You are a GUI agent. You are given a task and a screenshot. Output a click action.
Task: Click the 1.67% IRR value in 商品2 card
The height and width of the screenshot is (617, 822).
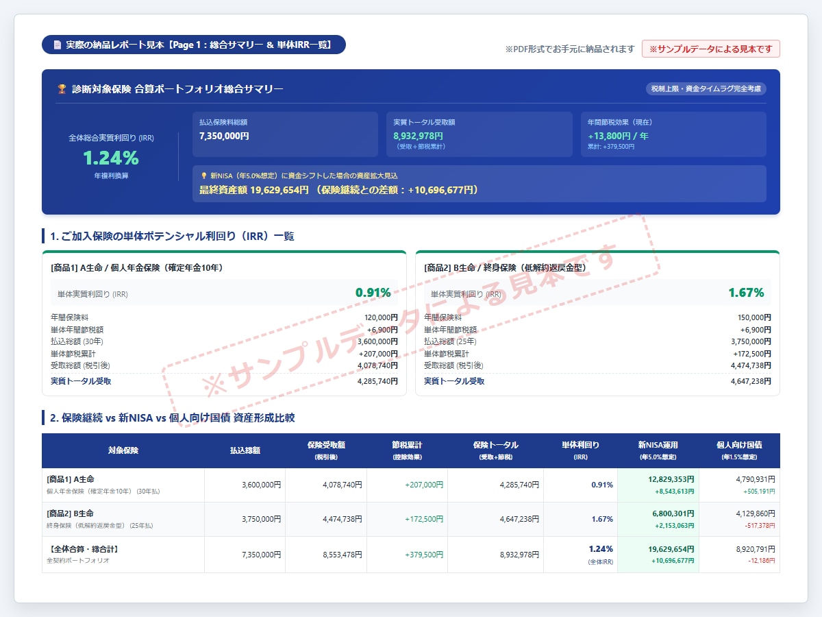coord(746,293)
